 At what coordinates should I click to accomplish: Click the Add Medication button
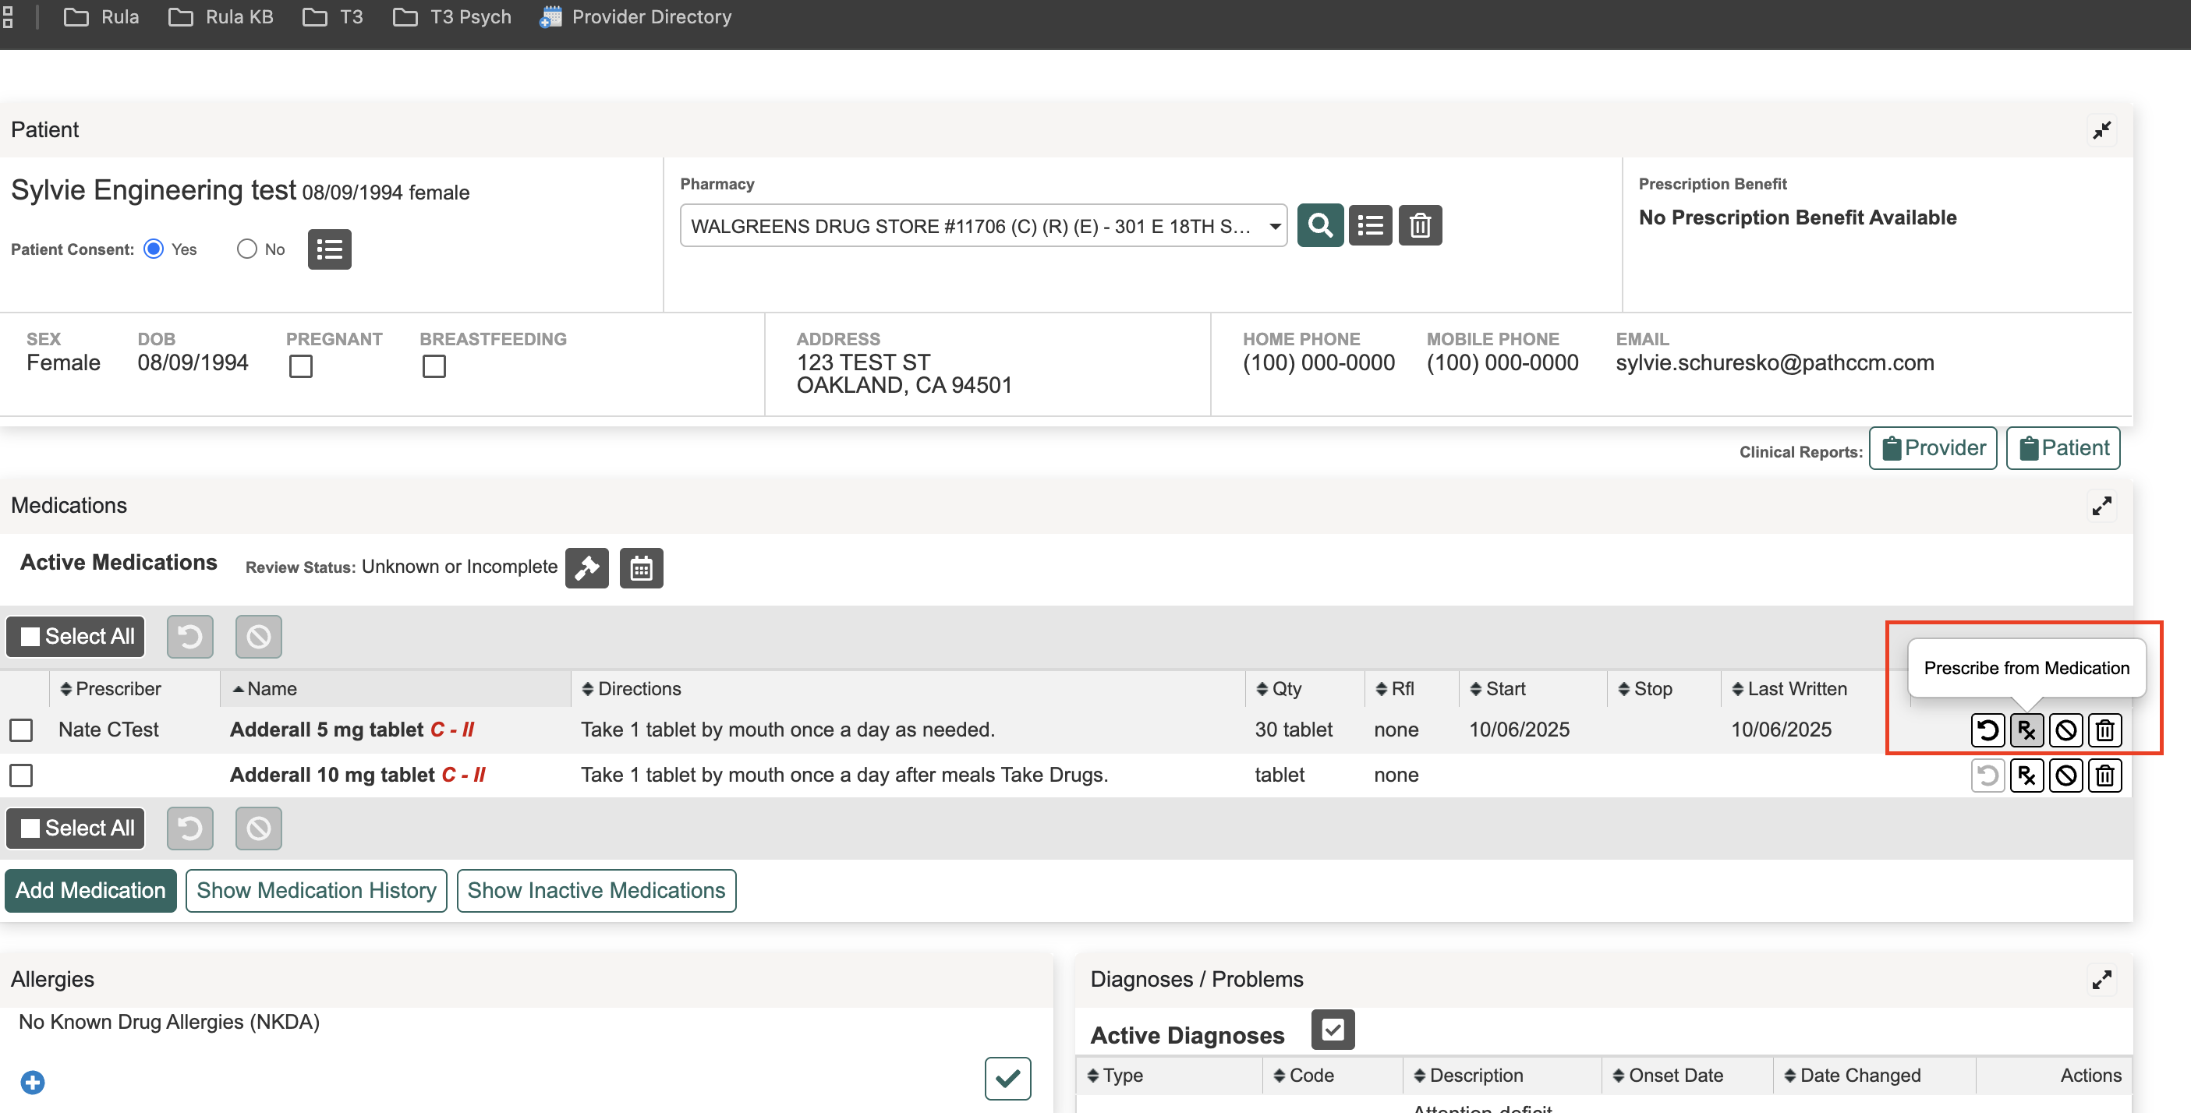(x=90, y=890)
